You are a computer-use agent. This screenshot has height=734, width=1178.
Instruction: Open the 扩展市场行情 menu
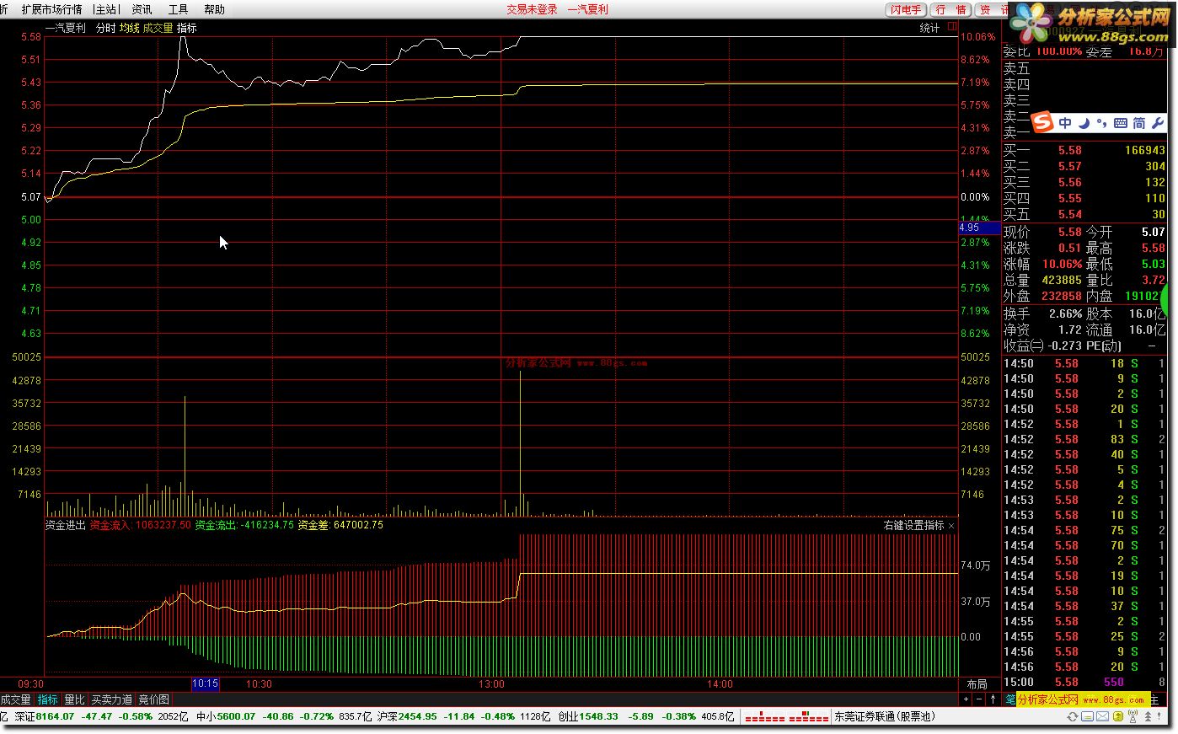click(x=51, y=9)
